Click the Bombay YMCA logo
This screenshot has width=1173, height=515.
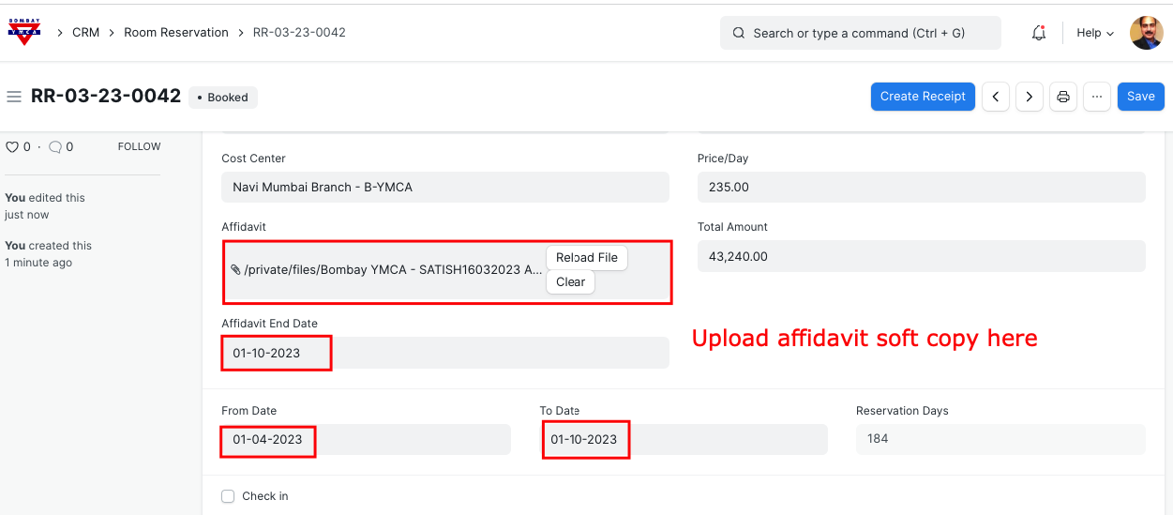click(x=24, y=32)
